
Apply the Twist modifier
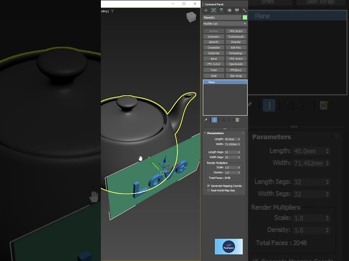pos(214,70)
